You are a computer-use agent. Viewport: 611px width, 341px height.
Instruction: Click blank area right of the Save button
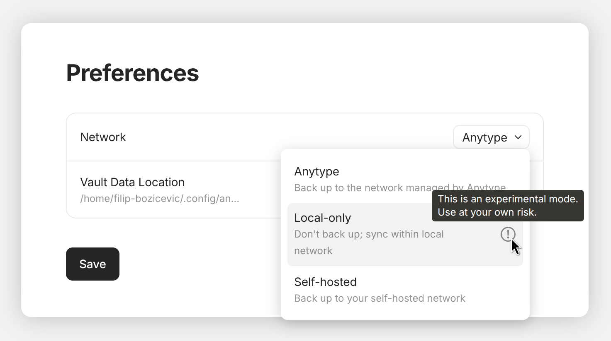tap(199, 264)
